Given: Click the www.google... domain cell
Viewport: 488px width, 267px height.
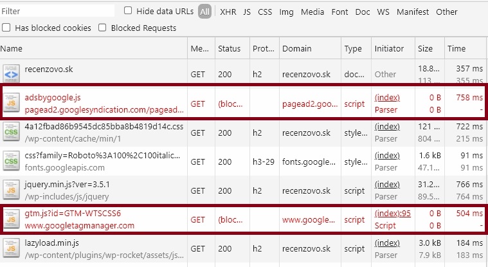Looking at the screenshot, I should [x=309, y=219].
